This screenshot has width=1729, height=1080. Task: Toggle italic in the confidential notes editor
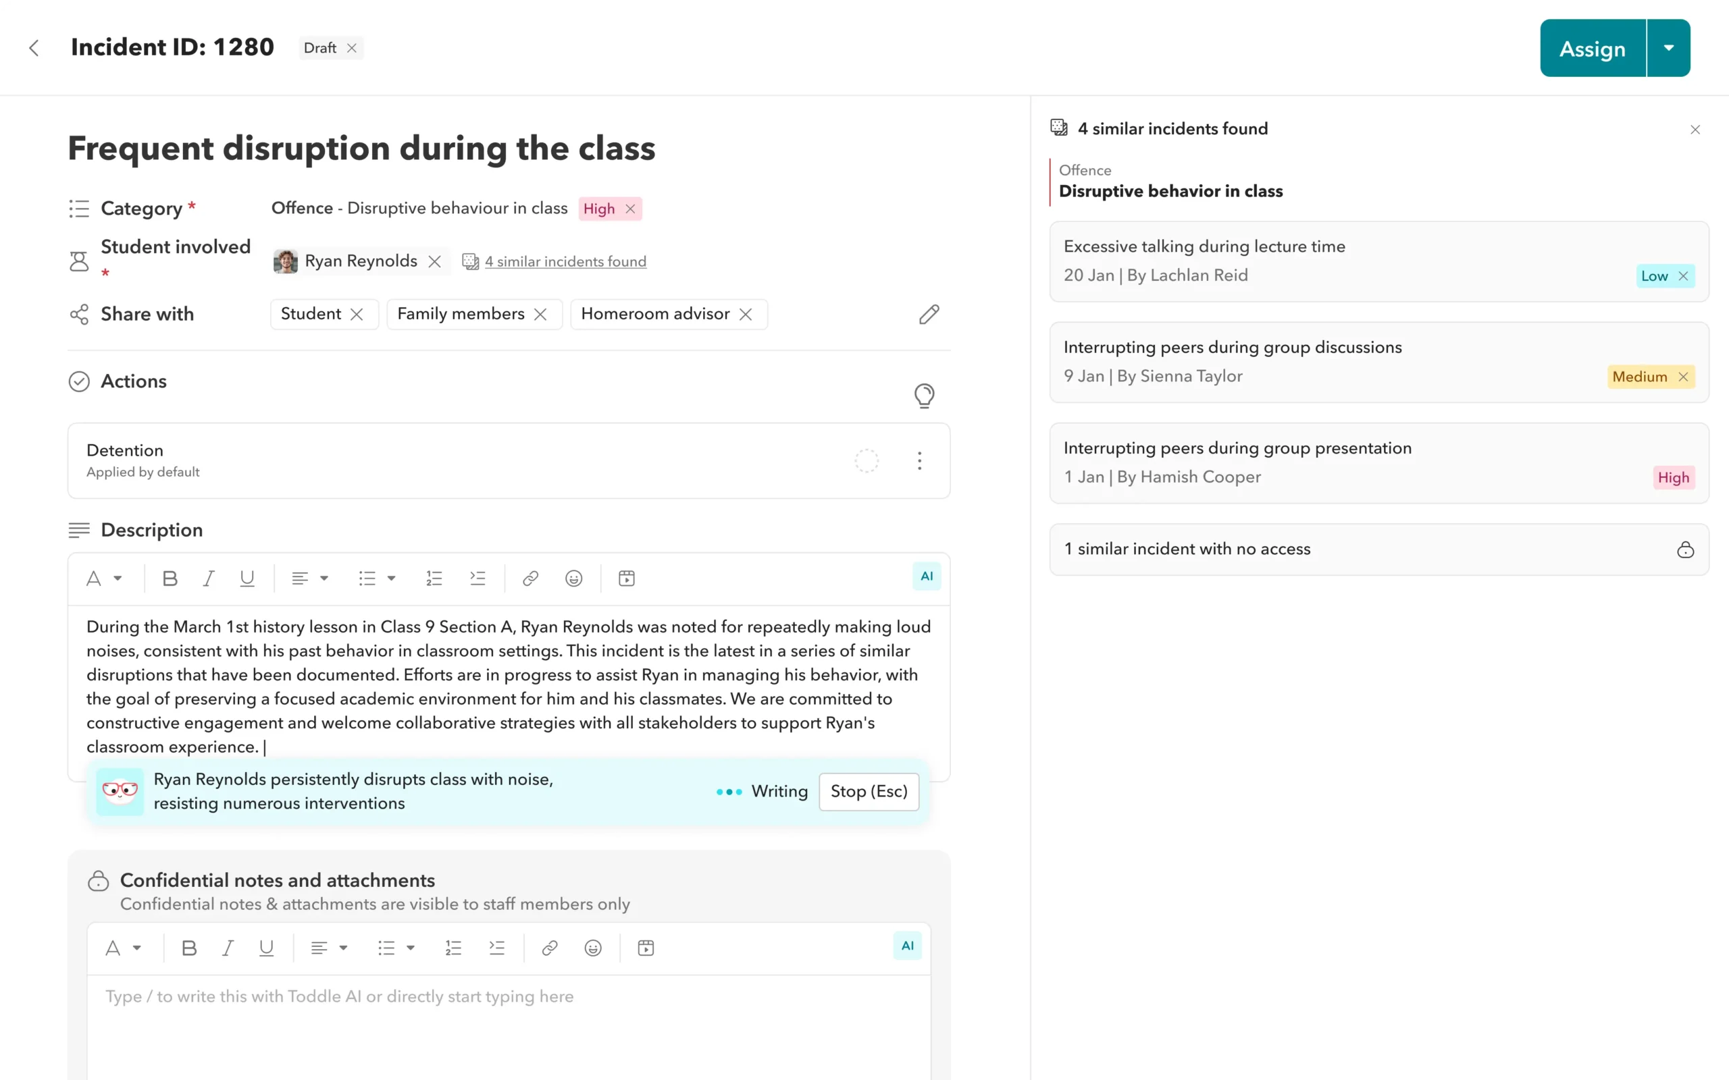point(228,948)
